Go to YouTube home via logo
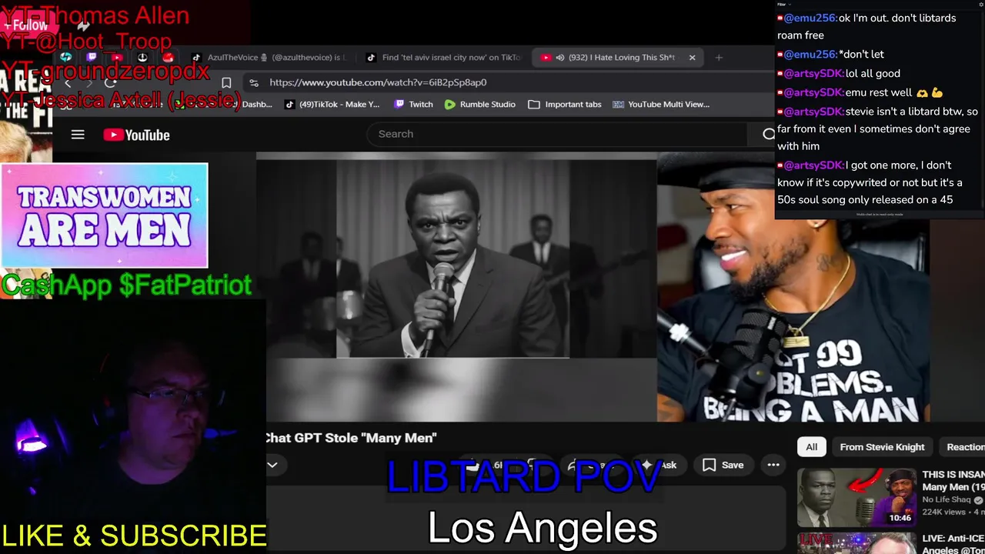This screenshot has width=985, height=554. 137,135
